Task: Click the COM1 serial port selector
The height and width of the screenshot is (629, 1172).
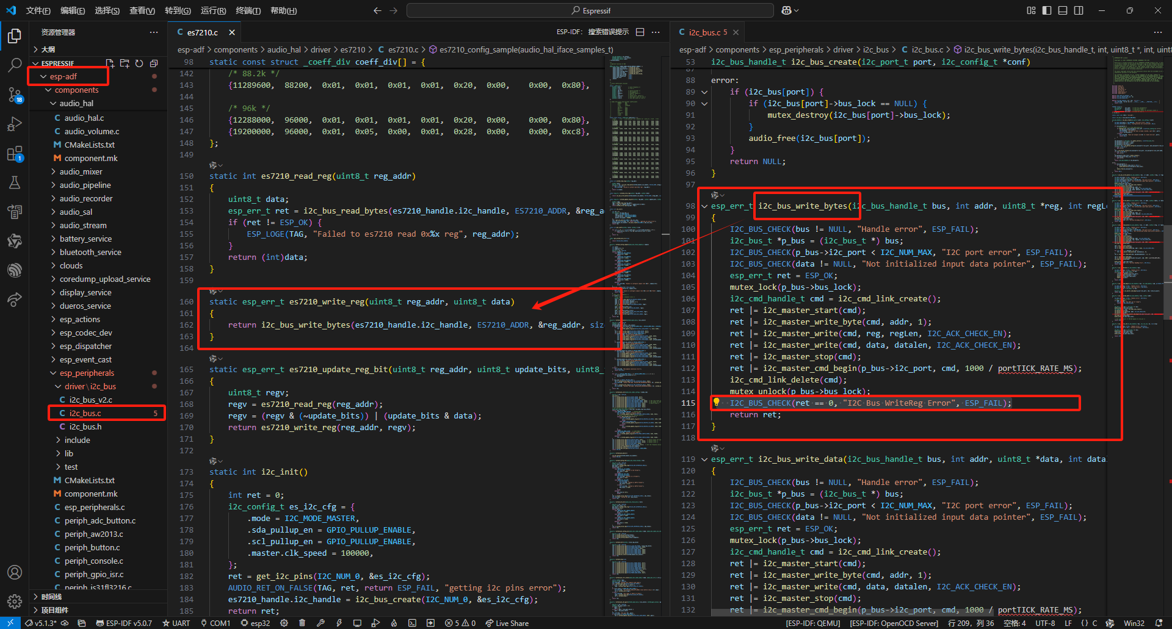Action: point(215,623)
